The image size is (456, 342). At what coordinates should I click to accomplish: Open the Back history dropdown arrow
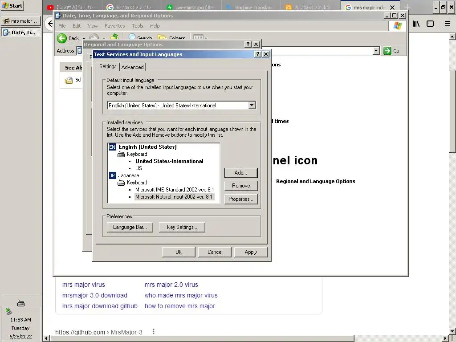tap(84, 38)
